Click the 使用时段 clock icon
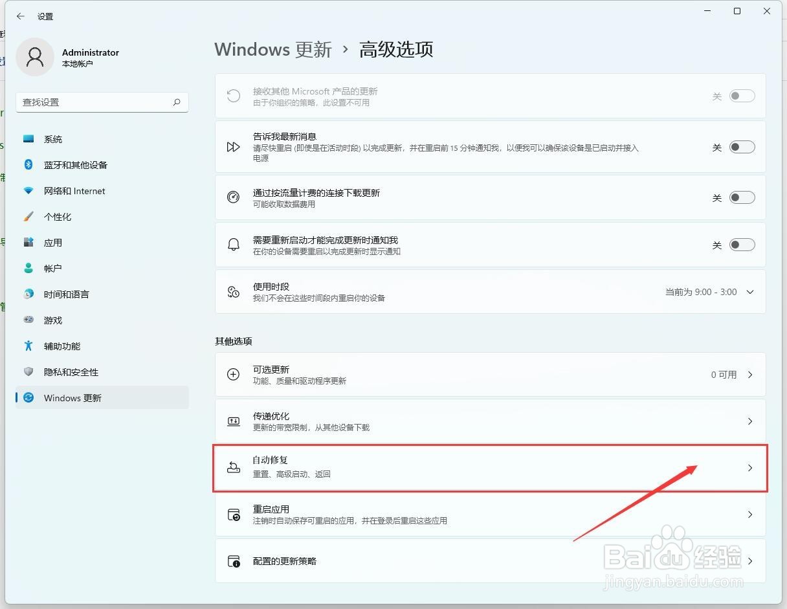The width and height of the screenshot is (787, 609). click(x=234, y=292)
